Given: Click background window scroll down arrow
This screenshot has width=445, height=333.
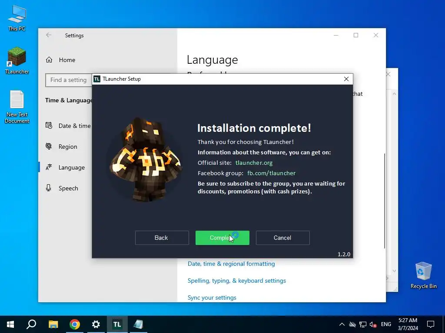Looking at the screenshot, I should click(x=394, y=271).
